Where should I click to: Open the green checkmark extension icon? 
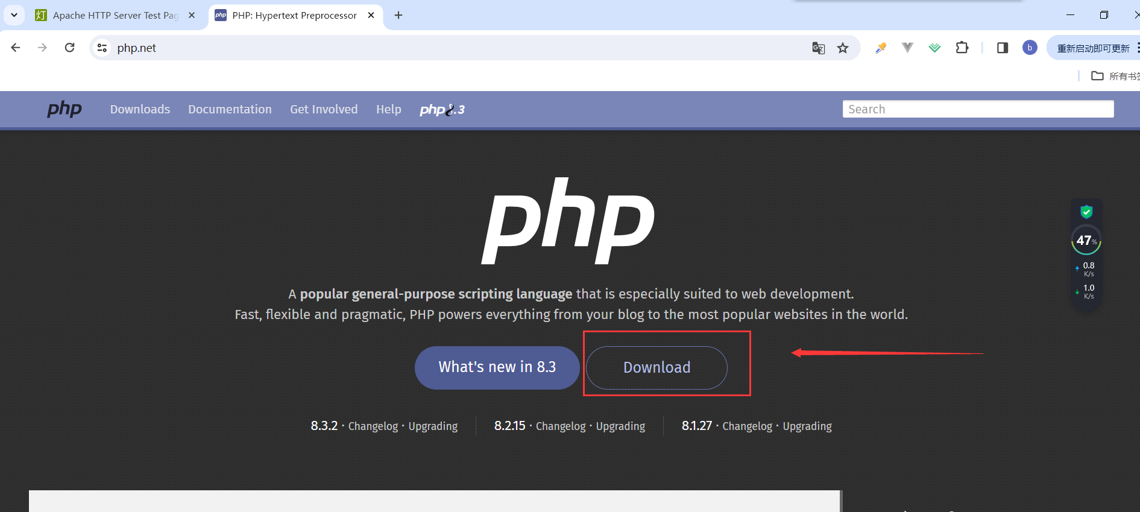[x=934, y=48]
